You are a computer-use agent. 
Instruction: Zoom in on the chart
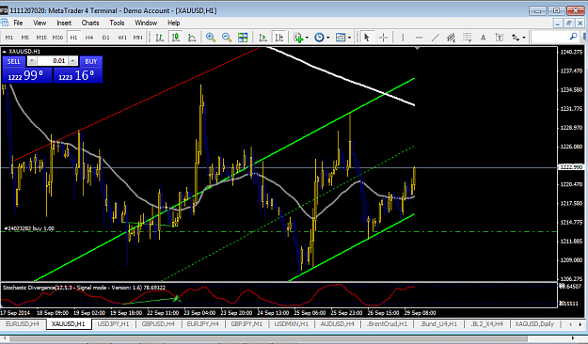click(211, 38)
